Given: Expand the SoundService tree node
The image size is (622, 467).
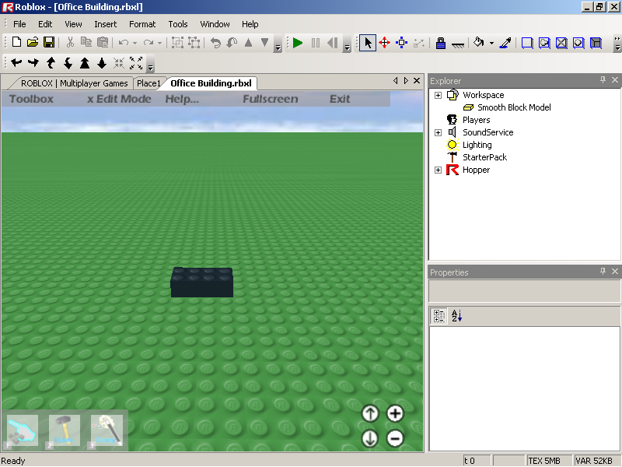Looking at the screenshot, I should [x=438, y=132].
